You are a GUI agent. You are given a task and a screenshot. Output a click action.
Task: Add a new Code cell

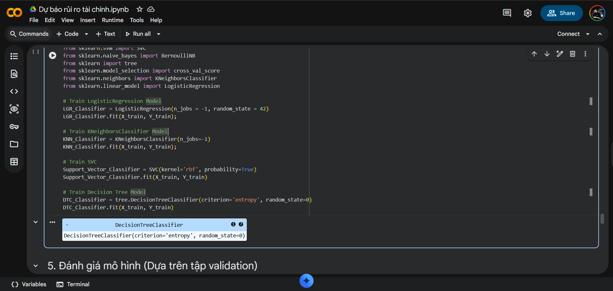[x=67, y=34]
